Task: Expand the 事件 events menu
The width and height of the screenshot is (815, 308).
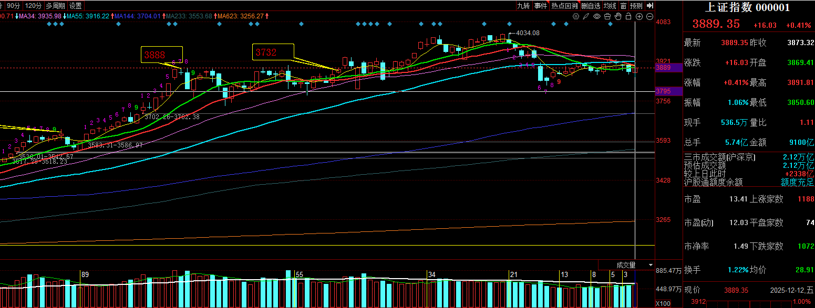Action: tap(540, 6)
